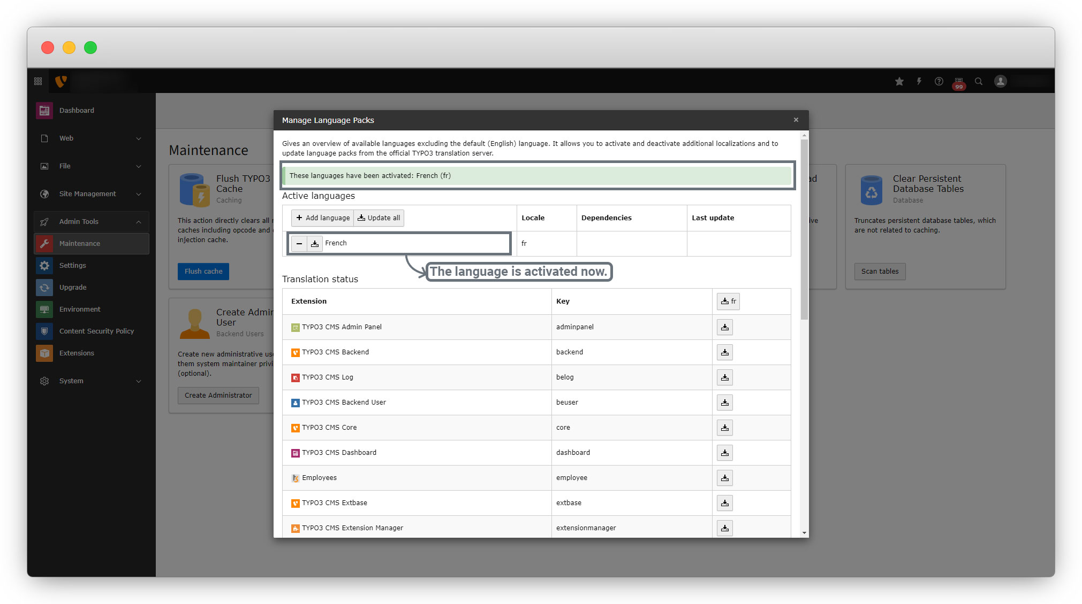The width and height of the screenshot is (1082, 604).
Task: Deactivate French with the minus button
Action: pyautogui.click(x=299, y=244)
